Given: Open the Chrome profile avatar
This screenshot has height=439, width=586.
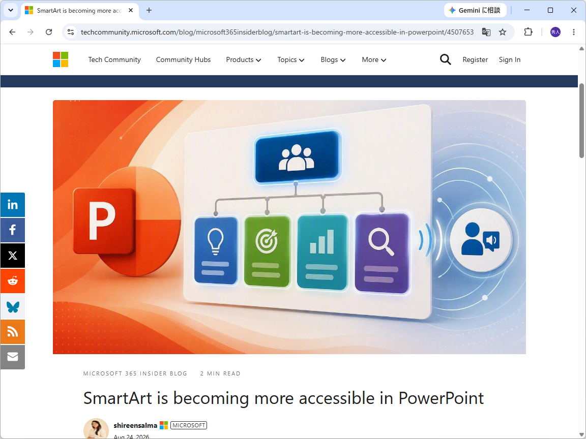Looking at the screenshot, I should click(x=555, y=32).
